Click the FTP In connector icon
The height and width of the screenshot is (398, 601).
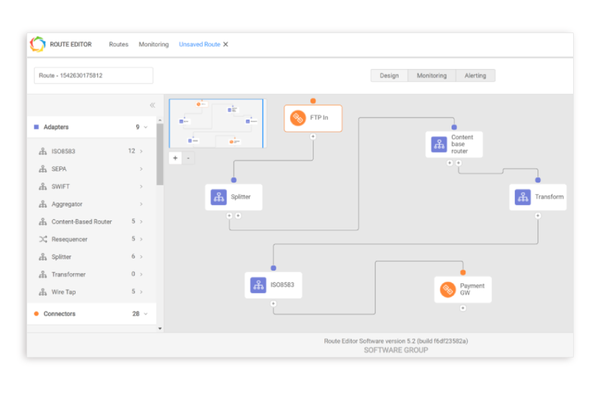coord(298,118)
